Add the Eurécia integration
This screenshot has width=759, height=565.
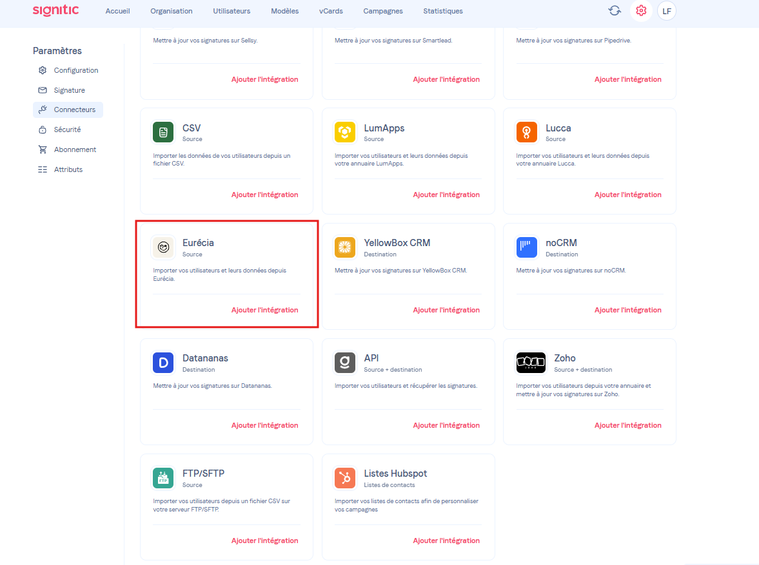[265, 310]
